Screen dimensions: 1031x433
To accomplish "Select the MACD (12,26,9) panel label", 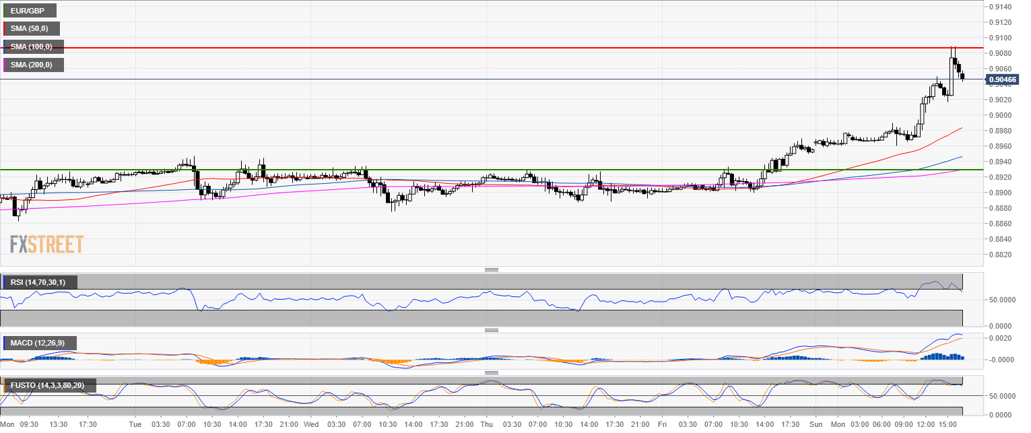I will point(40,343).
